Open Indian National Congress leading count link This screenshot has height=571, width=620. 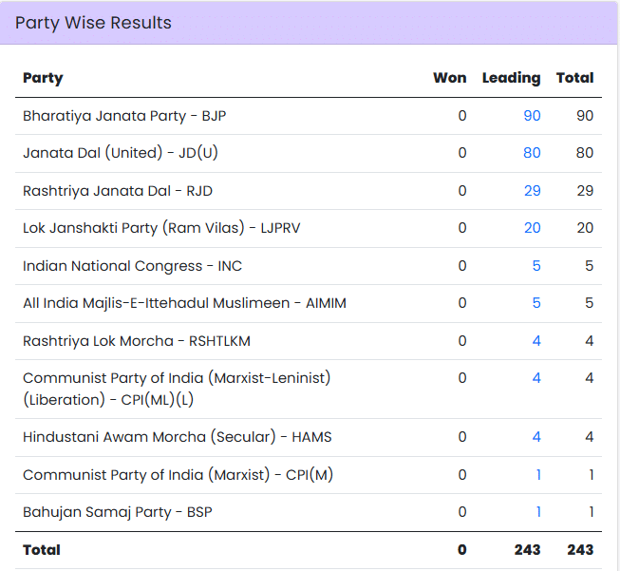pyautogui.click(x=535, y=266)
